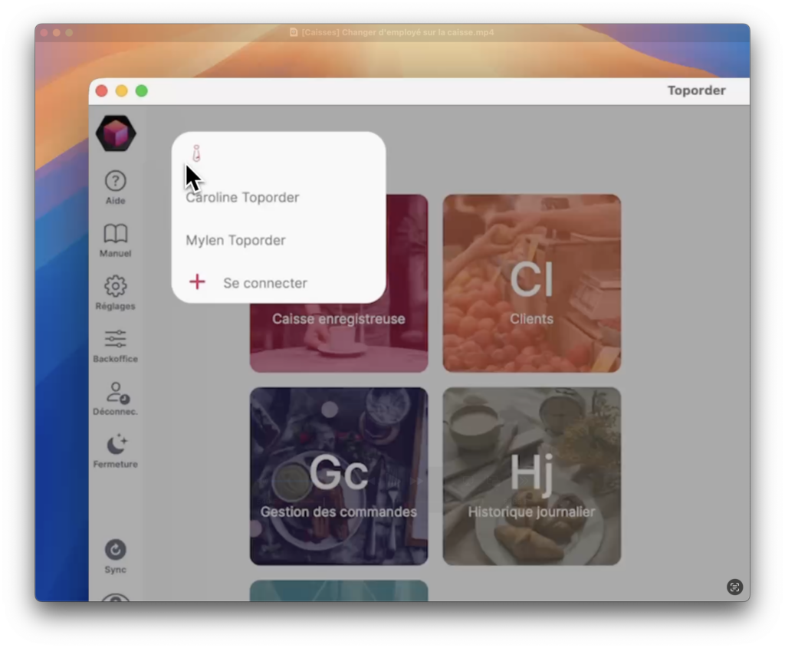
Task: Click Se connecter to add login
Action: [264, 283]
